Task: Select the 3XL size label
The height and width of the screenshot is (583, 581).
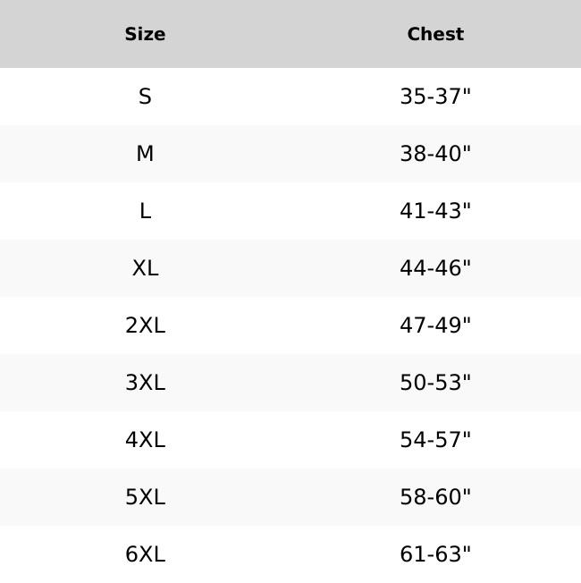Action: (145, 383)
